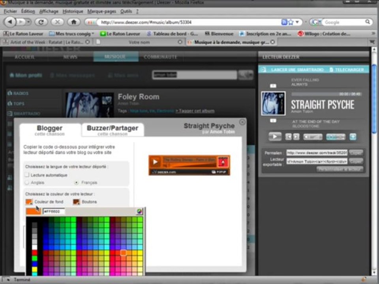Image resolution: width=379 pixels, height=284 pixels.
Task: Open the color wheel icon in color picker
Action: (x=139, y=211)
